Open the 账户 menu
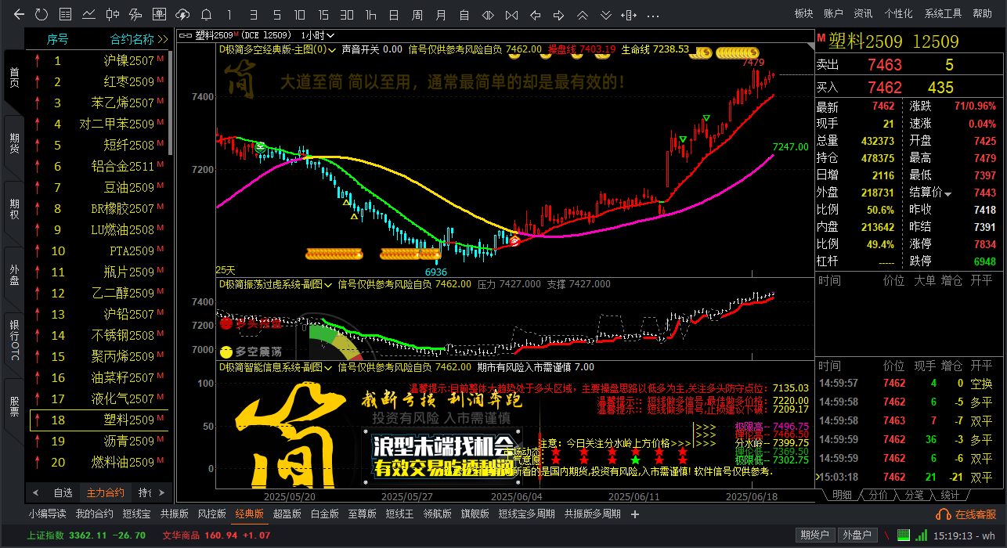The width and height of the screenshot is (1007, 548). click(x=834, y=13)
